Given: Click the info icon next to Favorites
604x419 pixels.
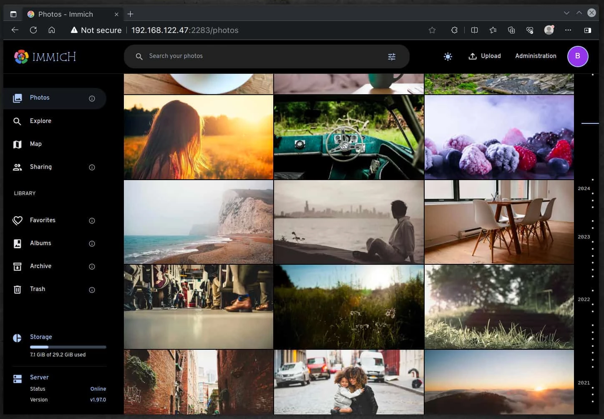Looking at the screenshot, I should pos(92,221).
